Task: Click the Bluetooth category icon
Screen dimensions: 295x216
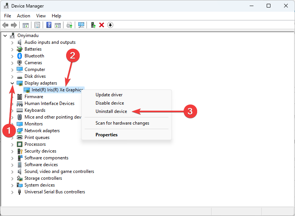Action: [20, 56]
